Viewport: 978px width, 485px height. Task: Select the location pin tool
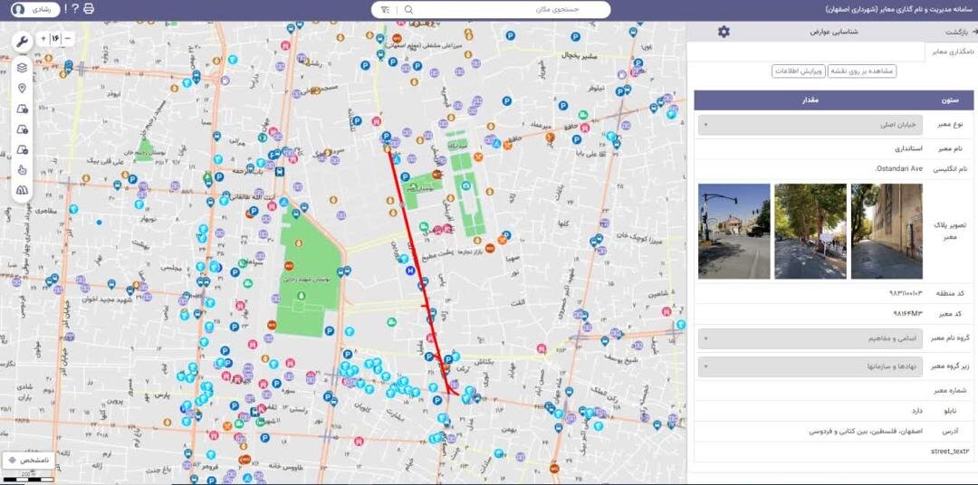[22, 88]
